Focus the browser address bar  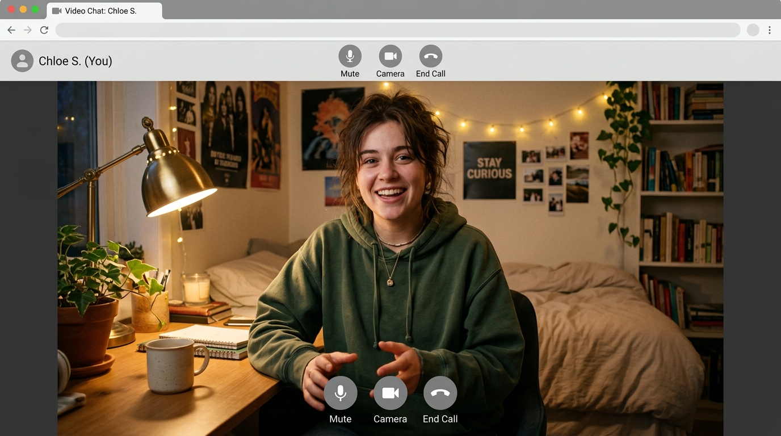coord(398,30)
